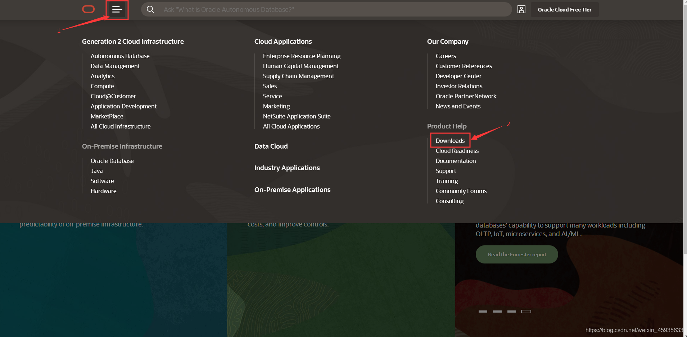Click Read the Forrester report button
687x337 pixels.
point(517,254)
